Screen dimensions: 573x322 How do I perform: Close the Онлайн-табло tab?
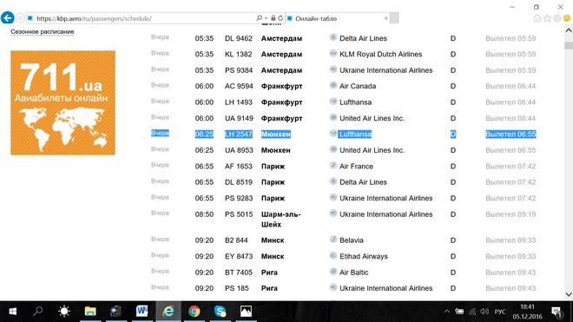(385, 18)
